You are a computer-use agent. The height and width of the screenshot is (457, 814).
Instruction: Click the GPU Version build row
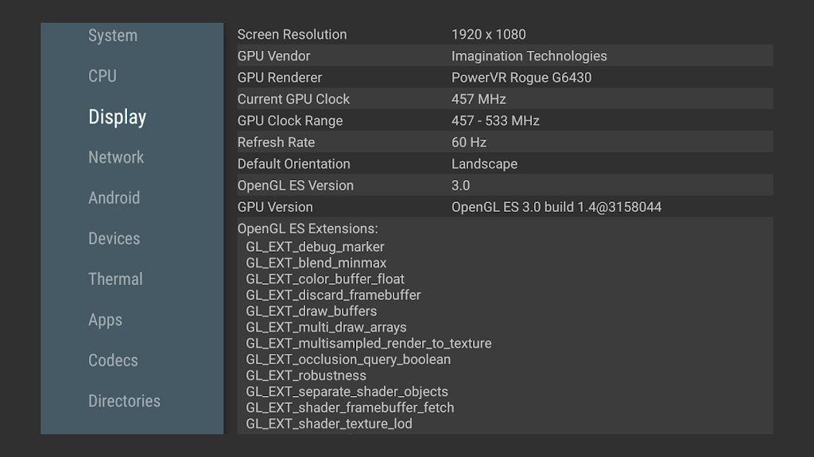[504, 207]
